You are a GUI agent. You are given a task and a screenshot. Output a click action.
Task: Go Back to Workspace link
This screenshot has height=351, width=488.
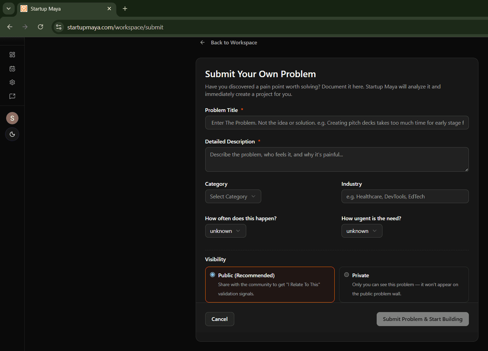tap(234, 42)
